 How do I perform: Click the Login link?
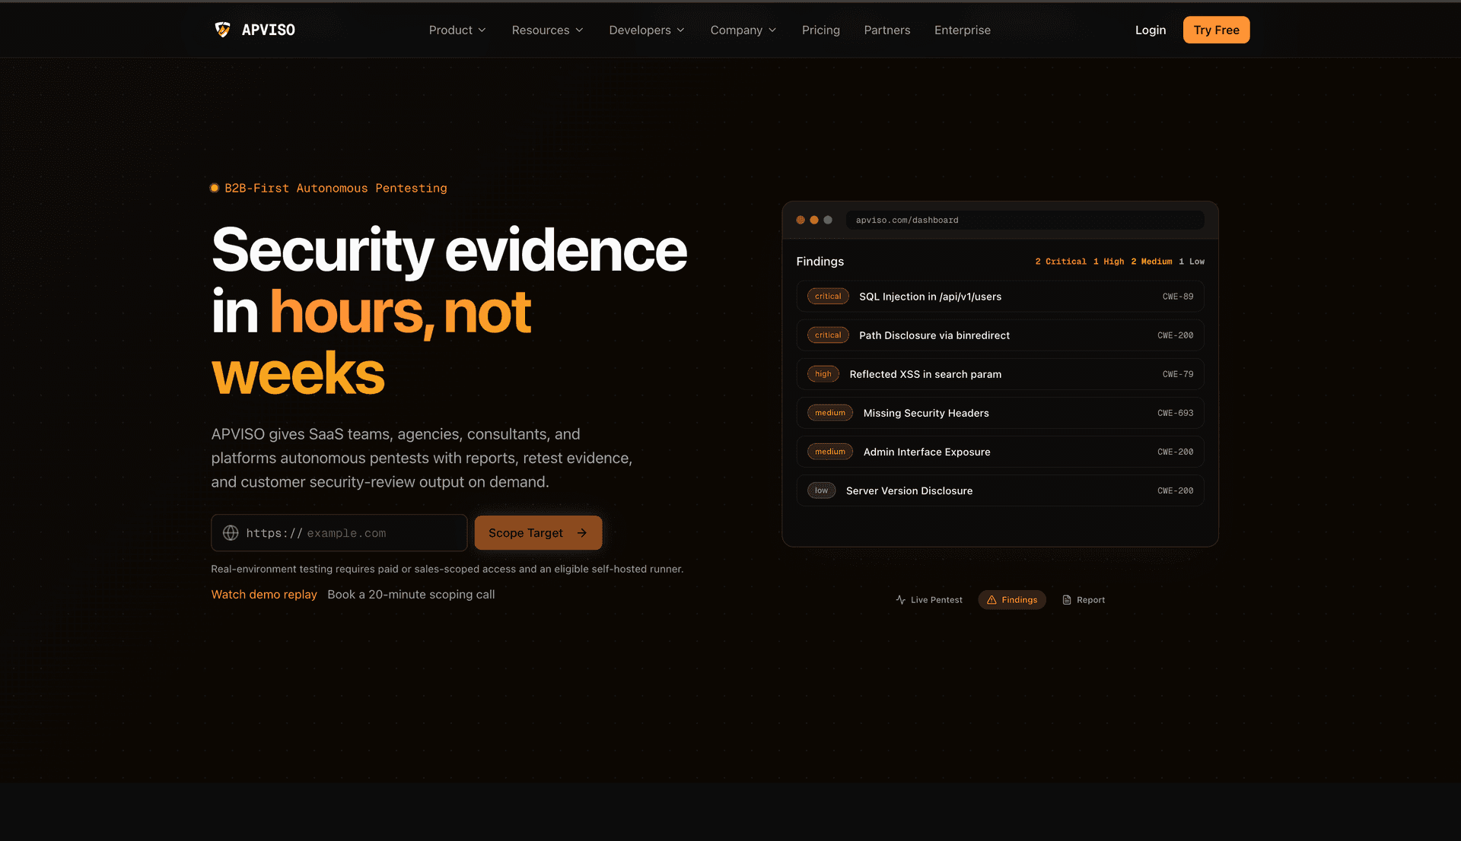[x=1151, y=30]
